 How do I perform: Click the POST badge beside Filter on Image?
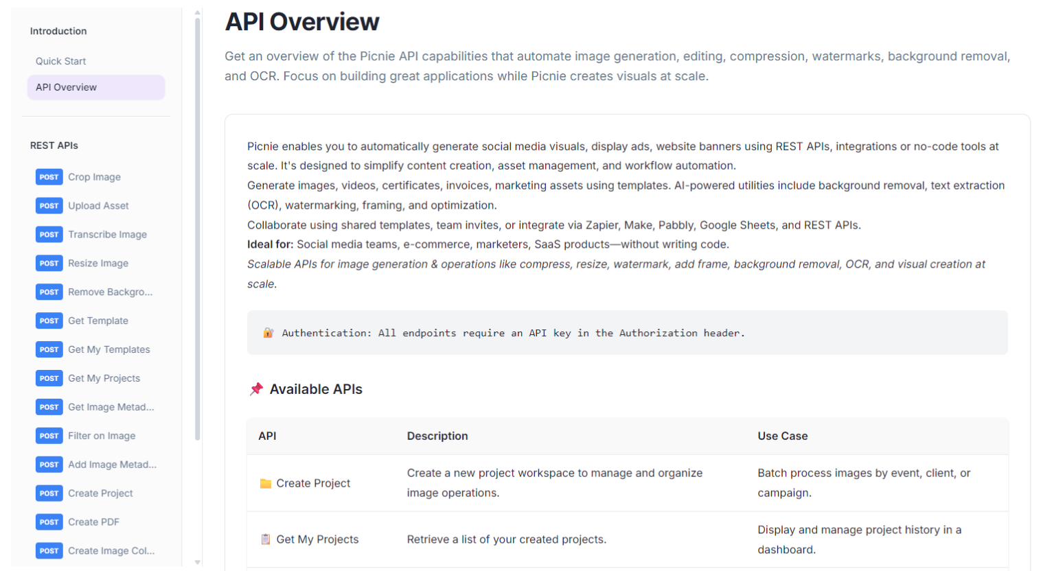(x=49, y=436)
